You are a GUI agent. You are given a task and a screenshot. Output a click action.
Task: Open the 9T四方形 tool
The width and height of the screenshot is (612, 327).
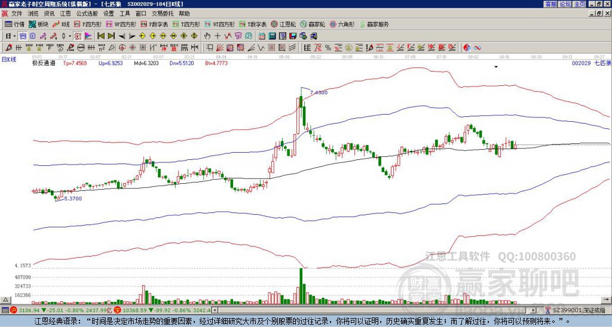(x=219, y=24)
